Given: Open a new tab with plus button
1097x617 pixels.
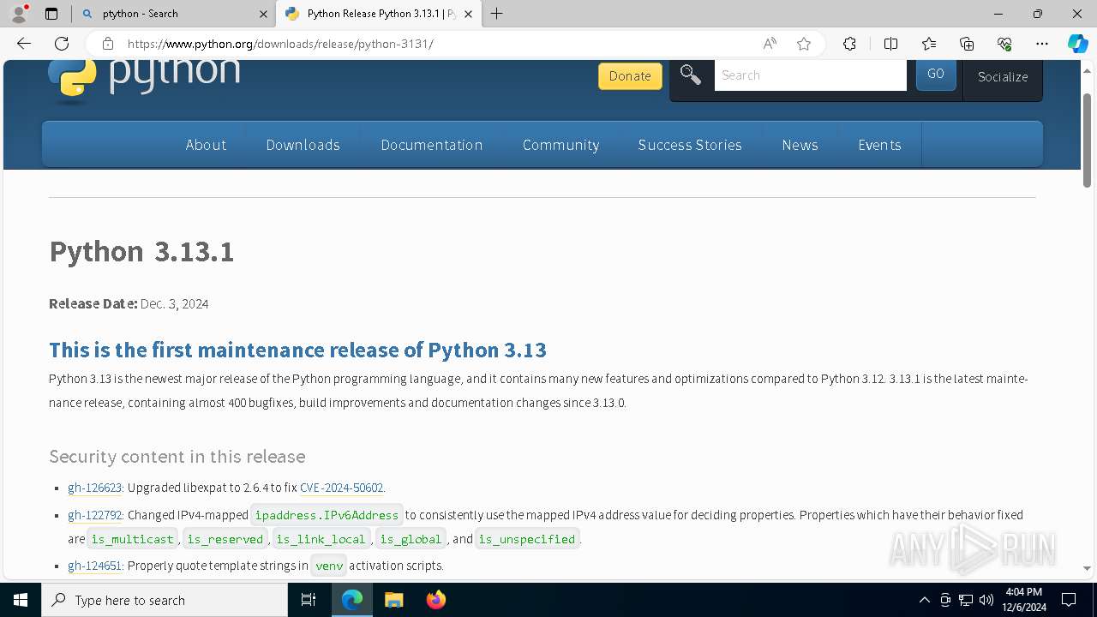Looking at the screenshot, I should click(x=497, y=13).
